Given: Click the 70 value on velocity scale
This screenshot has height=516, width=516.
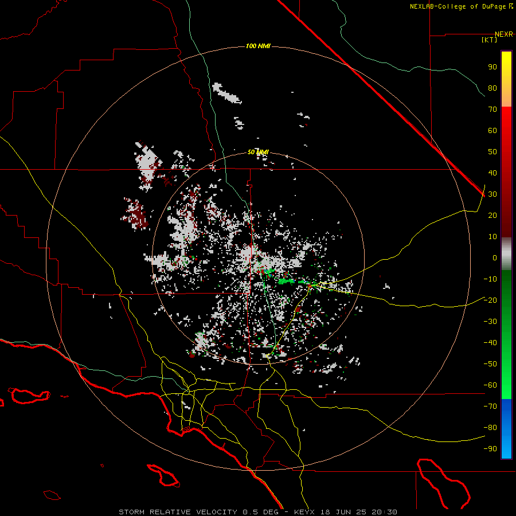Looking at the screenshot, I should click(492, 110).
